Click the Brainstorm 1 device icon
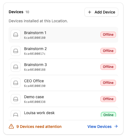Image resolution: width=127 pixels, height=137 pixels. pyautogui.click(x=16, y=35)
